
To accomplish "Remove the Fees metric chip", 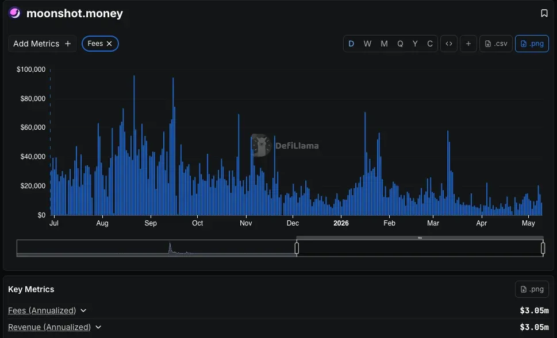I will 109,44.
